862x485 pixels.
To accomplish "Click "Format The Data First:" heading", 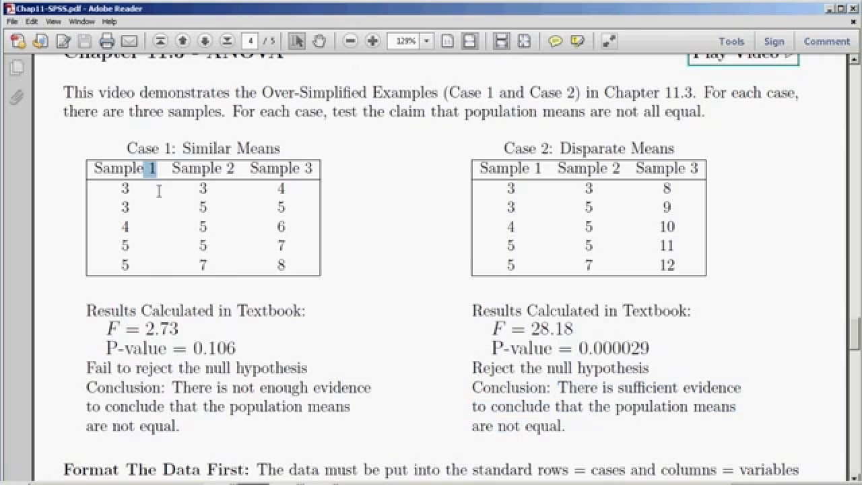I will [x=156, y=470].
